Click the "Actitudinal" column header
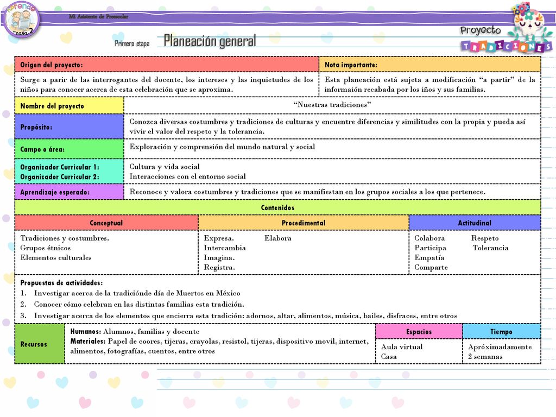Image resolution: width=556 pixels, height=417 pixels. [x=475, y=223]
